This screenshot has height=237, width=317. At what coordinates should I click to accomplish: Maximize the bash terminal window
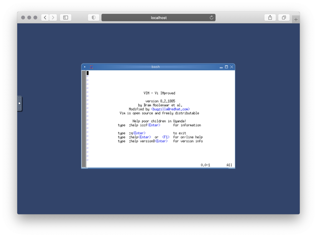tap(227, 67)
